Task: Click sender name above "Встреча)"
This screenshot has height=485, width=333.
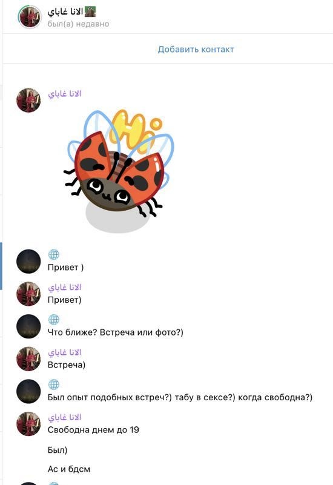Action: pyautogui.click(x=65, y=352)
